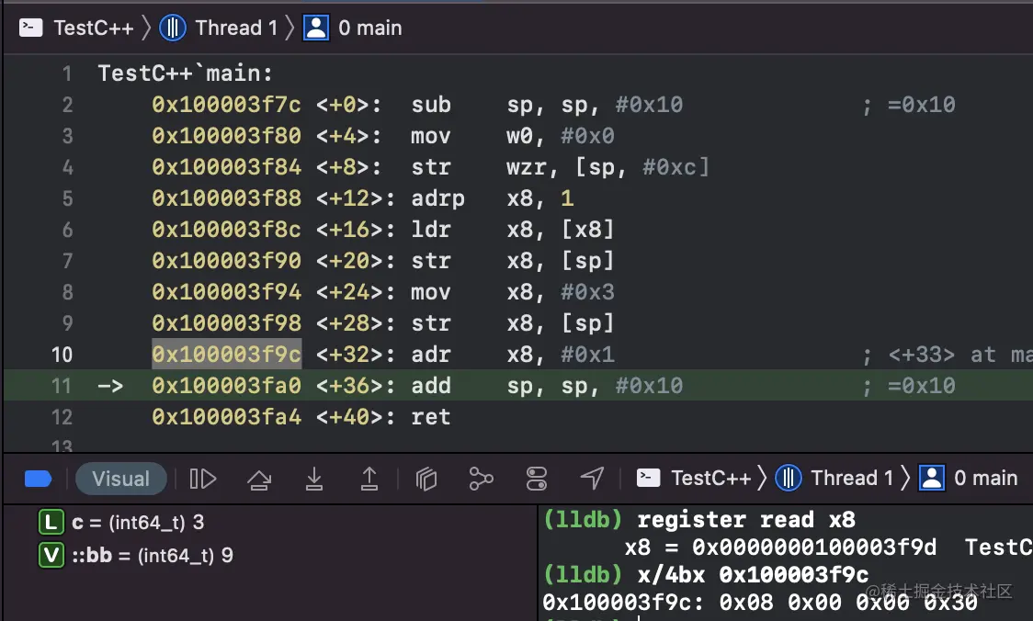The image size is (1033, 621).
Task: Click address 0x100003f88 adrp line
Action: (227, 198)
